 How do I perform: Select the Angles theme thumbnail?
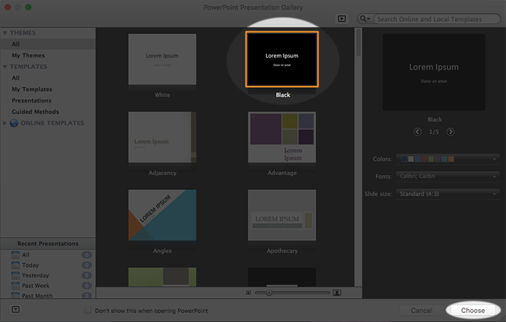(x=162, y=215)
